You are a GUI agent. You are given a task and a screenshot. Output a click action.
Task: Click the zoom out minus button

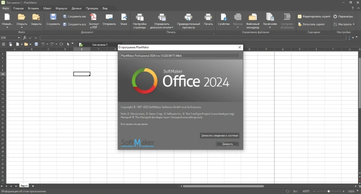(x=314, y=191)
